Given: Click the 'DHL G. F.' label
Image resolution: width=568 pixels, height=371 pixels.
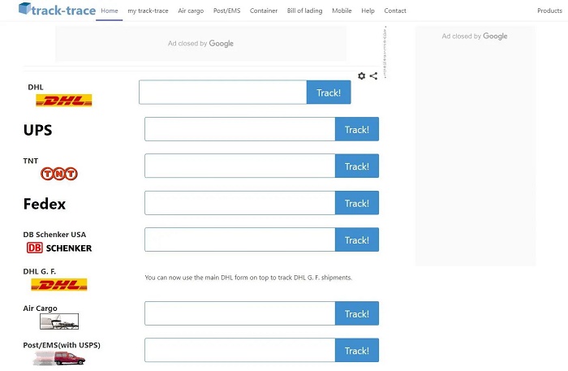Looking at the screenshot, I should (x=40, y=271).
